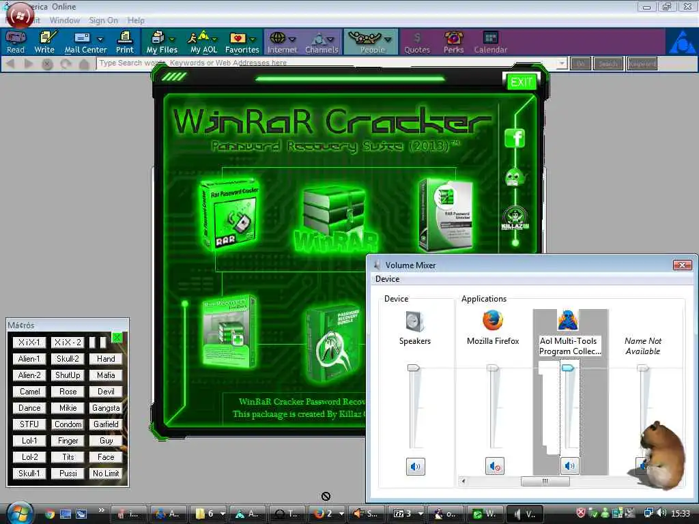Click the system tray volume icon
Screen dimensions: 699x524
pyautogui.click(x=661, y=513)
